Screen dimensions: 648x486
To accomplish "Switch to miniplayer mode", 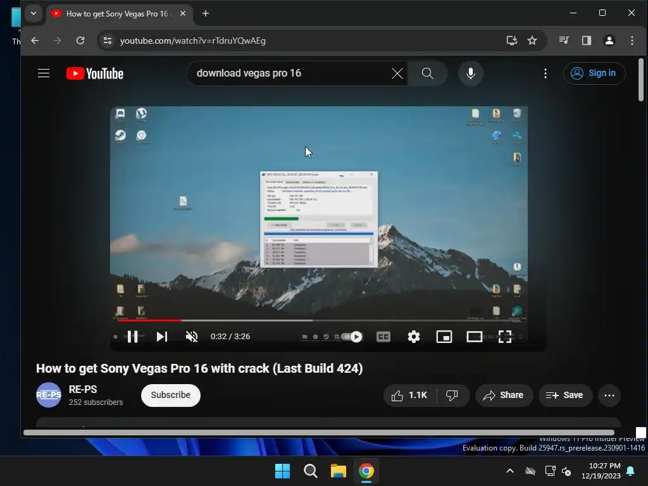I will pyautogui.click(x=444, y=337).
